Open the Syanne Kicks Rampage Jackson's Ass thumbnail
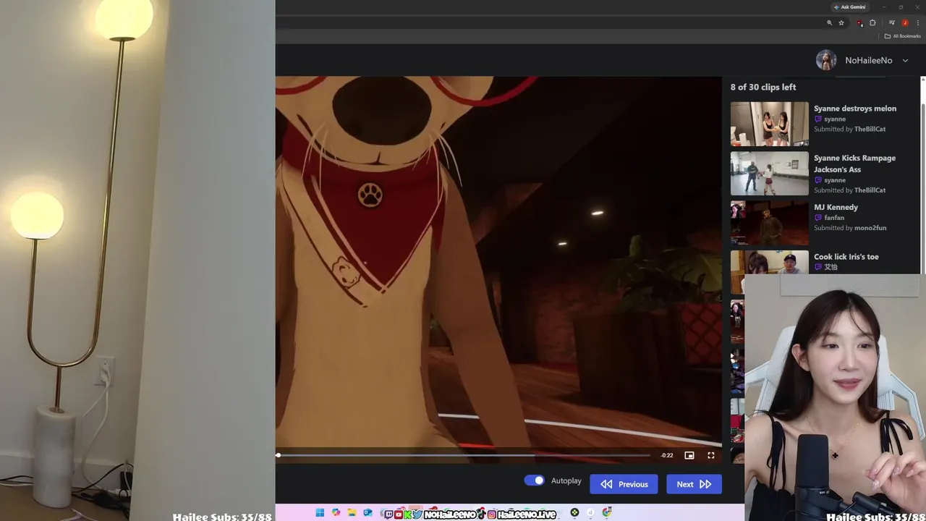Viewport: 926px width, 521px height. click(769, 173)
